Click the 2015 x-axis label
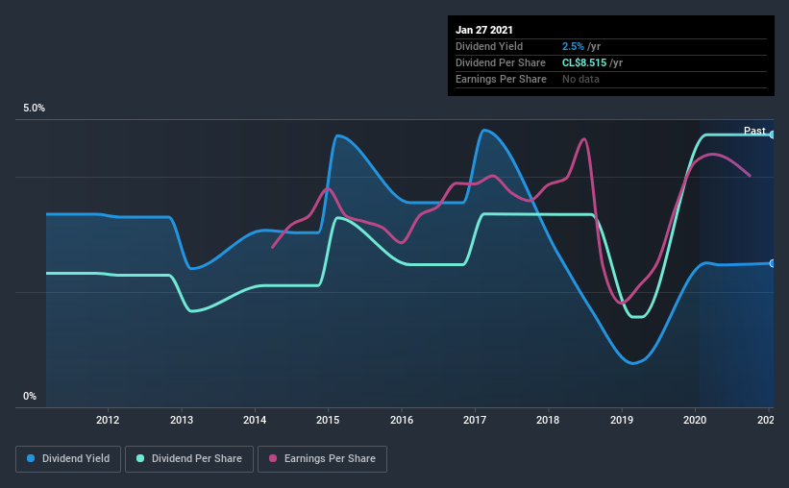Image resolution: width=789 pixels, height=488 pixels. [328, 420]
